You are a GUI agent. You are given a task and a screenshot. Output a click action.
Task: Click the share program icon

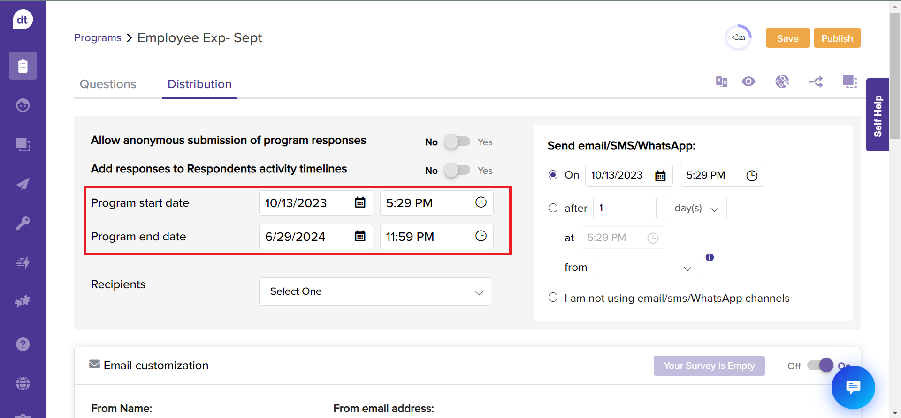(816, 82)
